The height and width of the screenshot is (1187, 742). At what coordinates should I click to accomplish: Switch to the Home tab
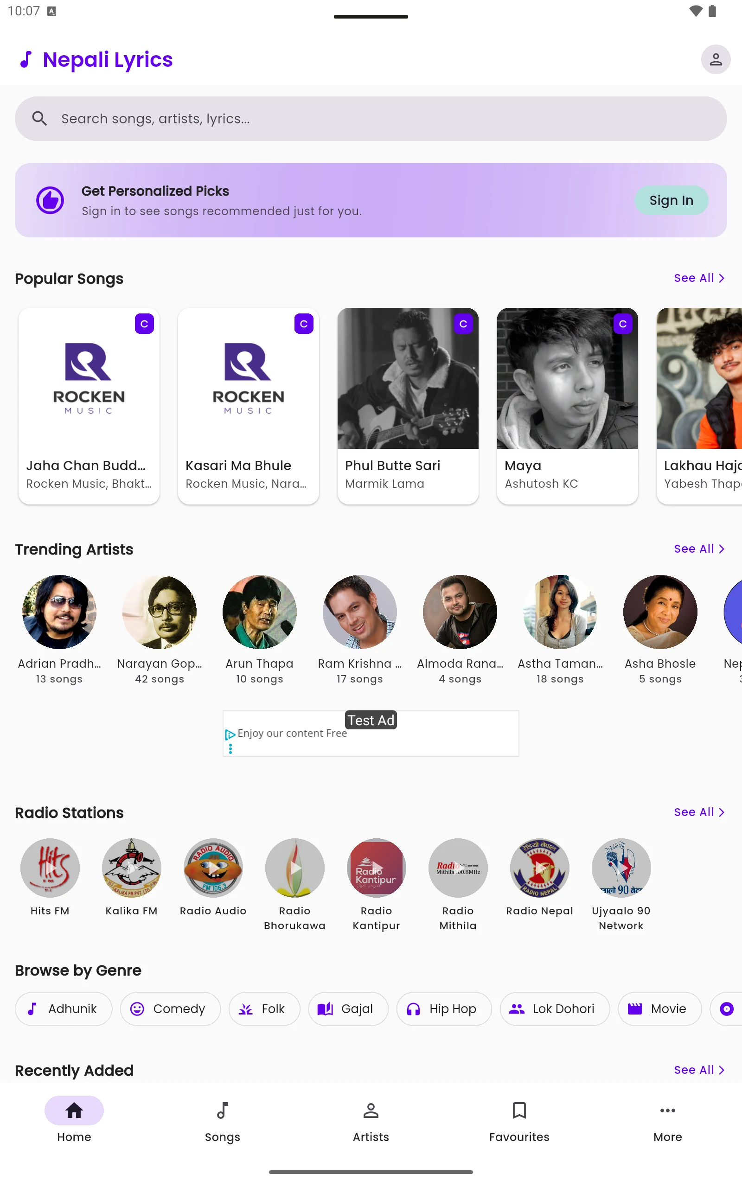(x=74, y=1119)
